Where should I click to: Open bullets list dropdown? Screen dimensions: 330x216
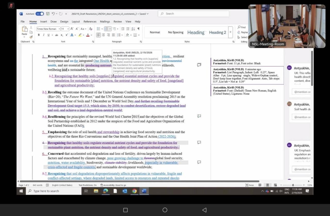pos(102,29)
